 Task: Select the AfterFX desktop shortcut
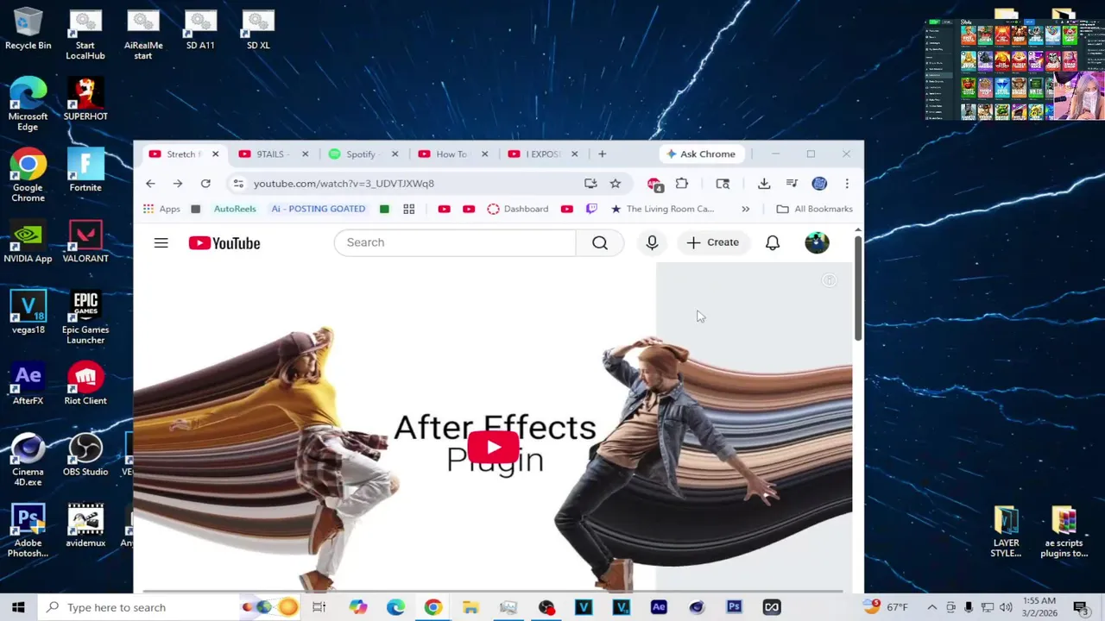[x=28, y=385]
